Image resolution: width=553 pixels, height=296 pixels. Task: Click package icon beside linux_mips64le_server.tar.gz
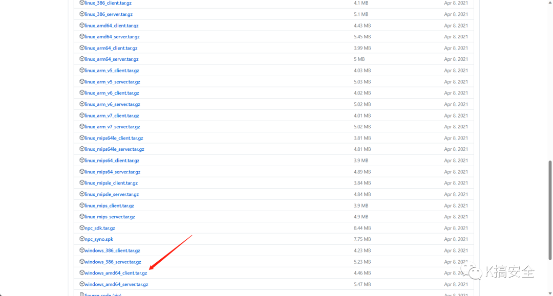(82, 149)
